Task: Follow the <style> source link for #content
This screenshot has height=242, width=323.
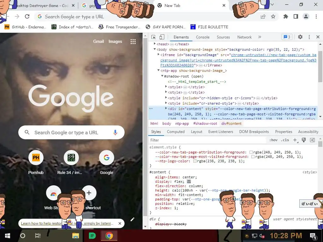Action: (x=310, y=172)
